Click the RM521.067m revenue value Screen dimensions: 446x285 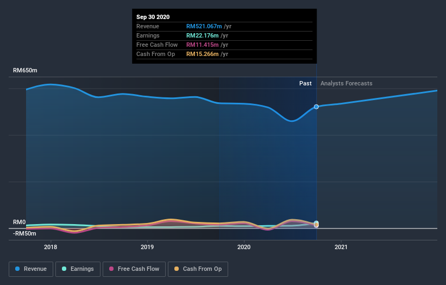coord(204,26)
